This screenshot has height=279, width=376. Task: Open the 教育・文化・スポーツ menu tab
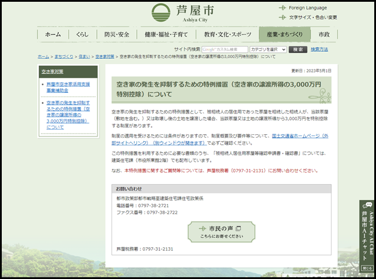point(227,34)
